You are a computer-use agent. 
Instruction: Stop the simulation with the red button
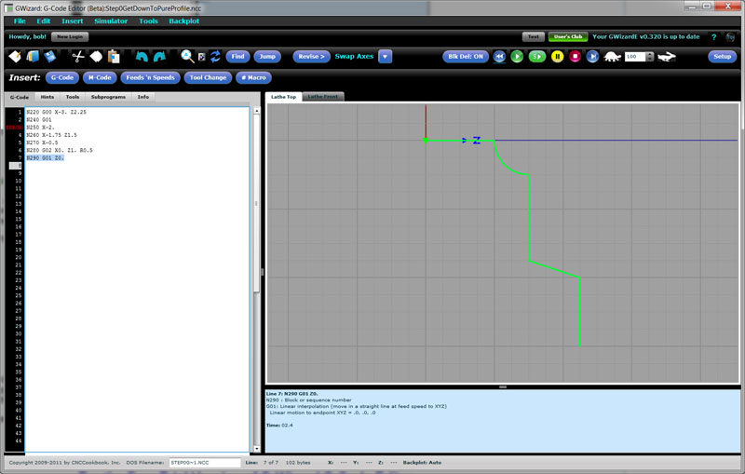(x=575, y=57)
